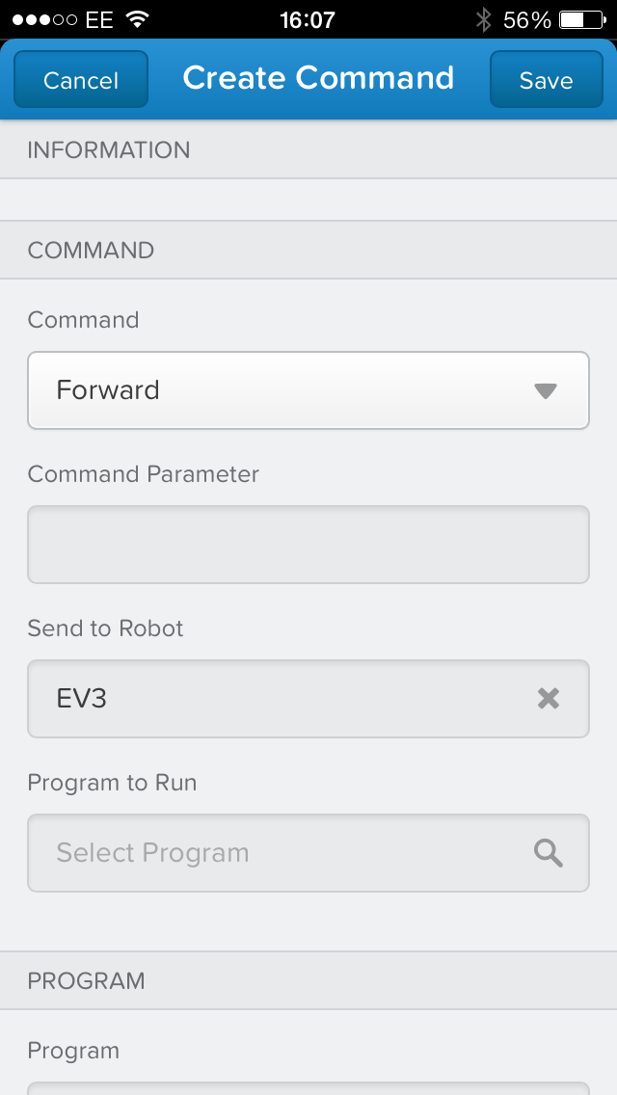The image size is (617, 1095).
Task: Tap the INFORMATION section header
Action: pos(109,150)
